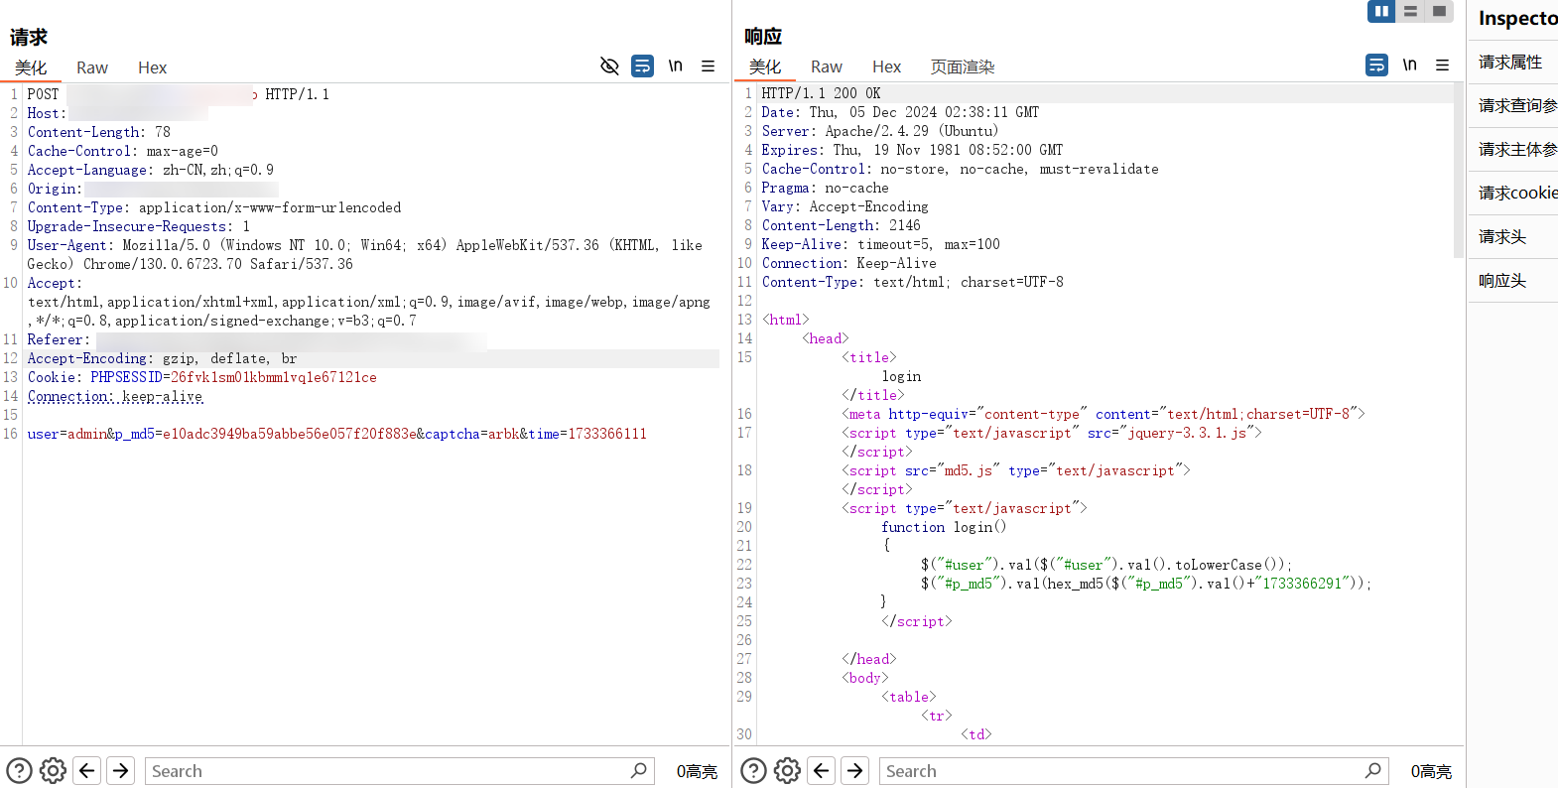Viewport: 1558px width, 788px height.
Task: Click response 0高亮 match counter
Action: [x=1431, y=771]
